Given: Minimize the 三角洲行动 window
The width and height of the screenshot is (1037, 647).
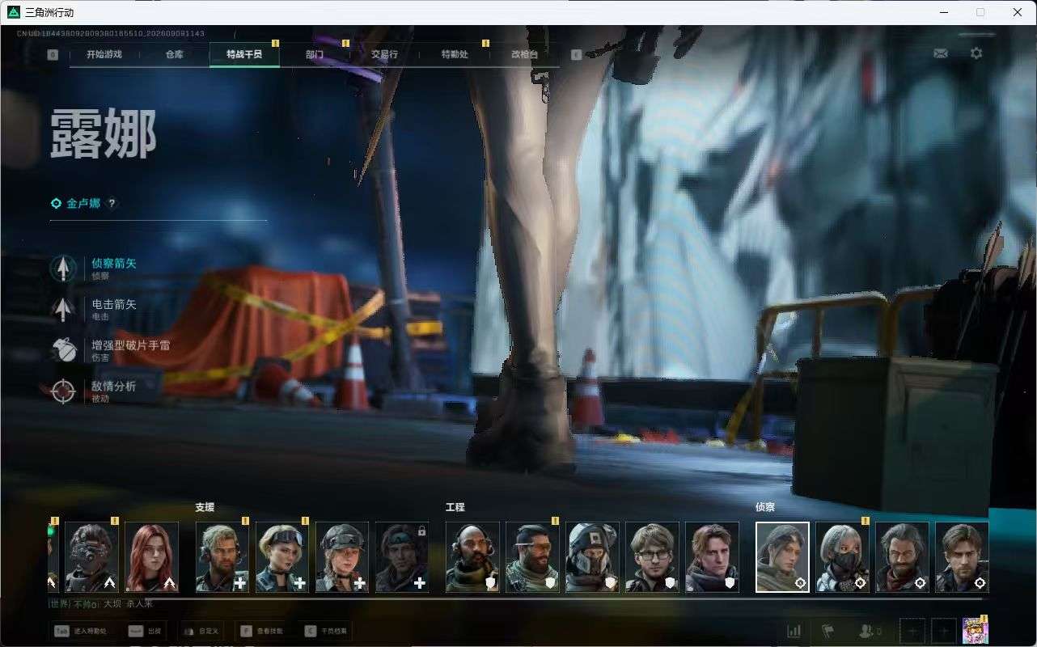Looking at the screenshot, I should (944, 12).
